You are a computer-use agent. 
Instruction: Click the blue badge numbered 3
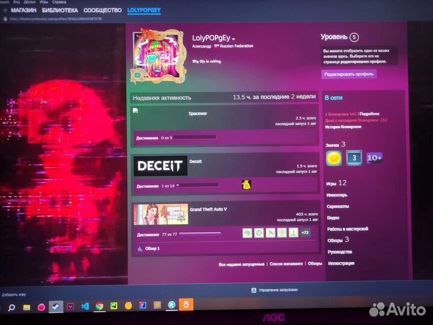pos(354,158)
